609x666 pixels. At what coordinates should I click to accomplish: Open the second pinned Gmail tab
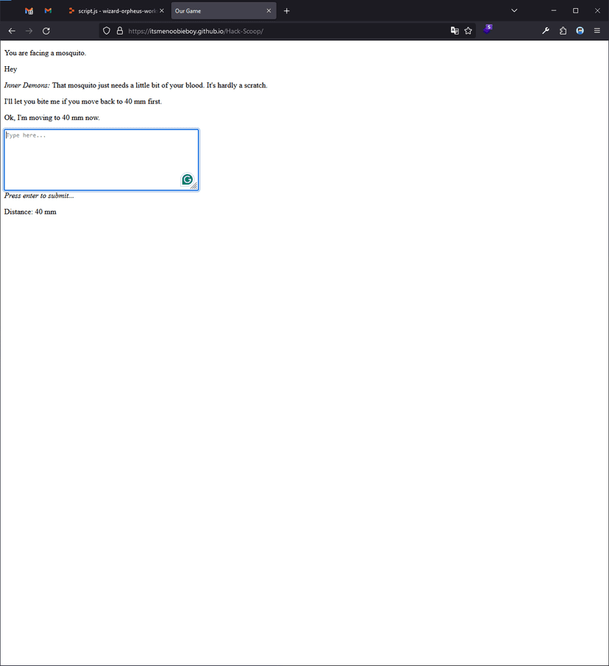coord(48,11)
